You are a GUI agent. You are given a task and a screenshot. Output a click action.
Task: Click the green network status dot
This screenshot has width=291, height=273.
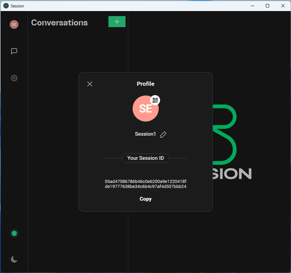(14, 233)
